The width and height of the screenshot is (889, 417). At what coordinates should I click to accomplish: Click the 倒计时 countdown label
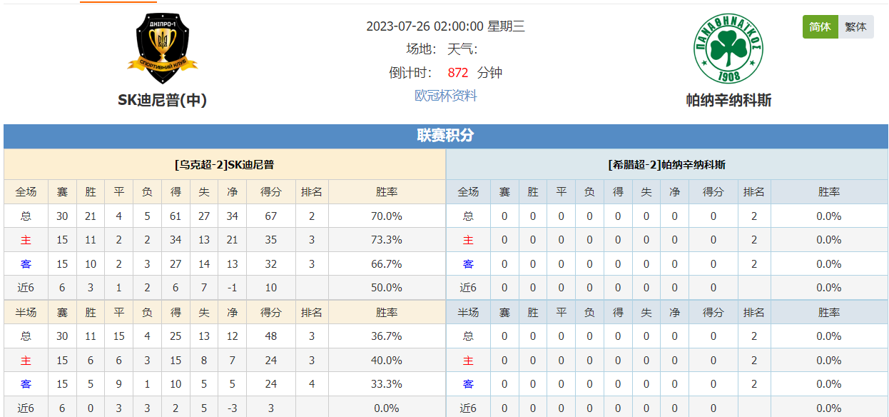coord(411,73)
